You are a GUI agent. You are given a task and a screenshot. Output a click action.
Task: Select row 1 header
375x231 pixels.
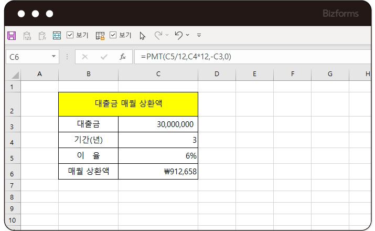(x=13, y=87)
